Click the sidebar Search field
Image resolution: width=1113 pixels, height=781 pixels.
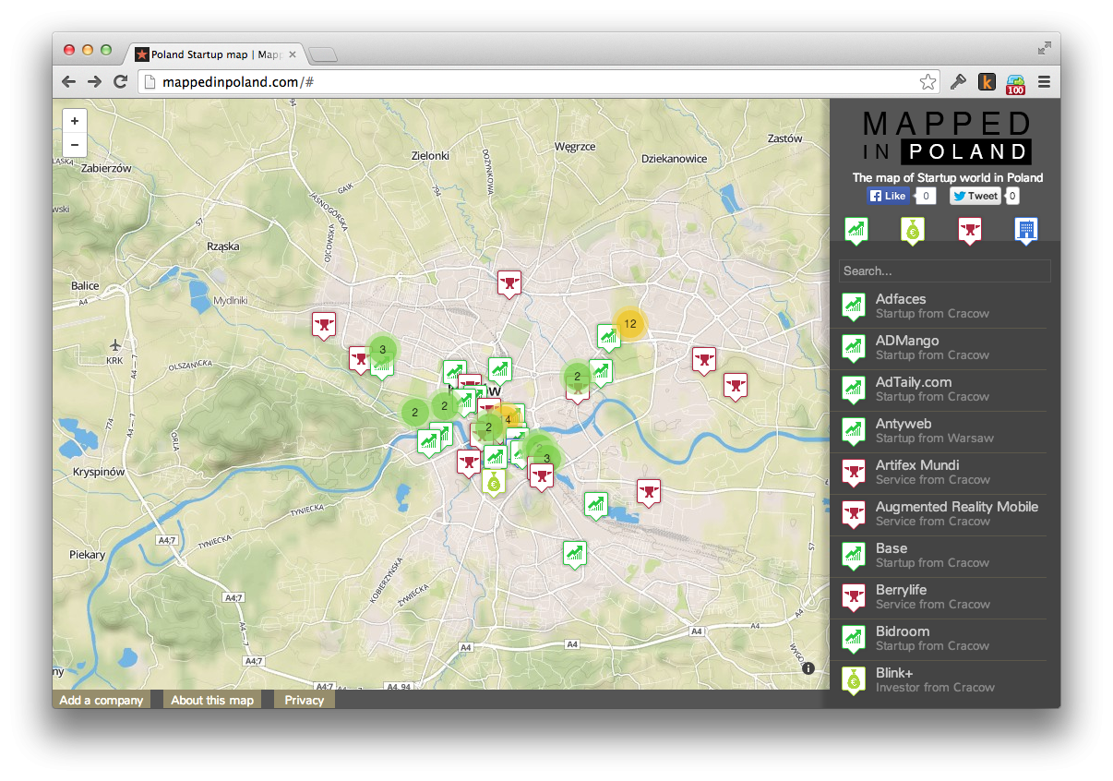(944, 271)
